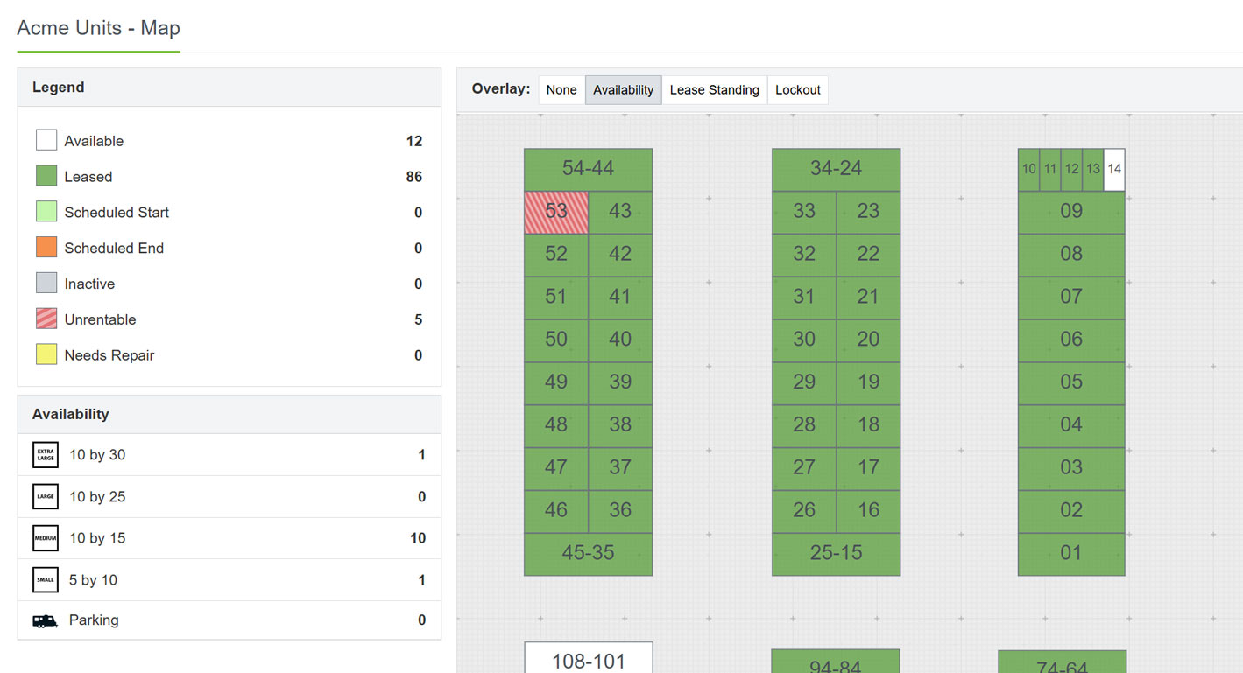The width and height of the screenshot is (1243, 673).
Task: Click the 10 by 15 availability row
Action: pyautogui.click(x=230, y=538)
